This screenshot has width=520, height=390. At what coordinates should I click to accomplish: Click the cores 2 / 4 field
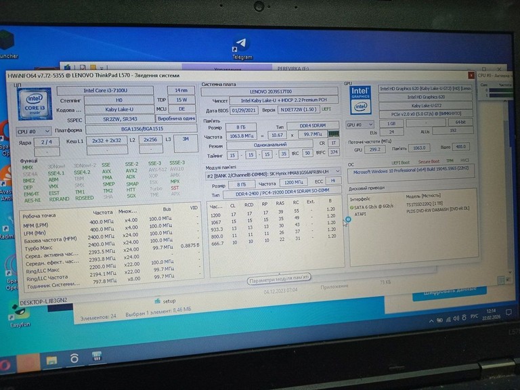[x=47, y=142]
